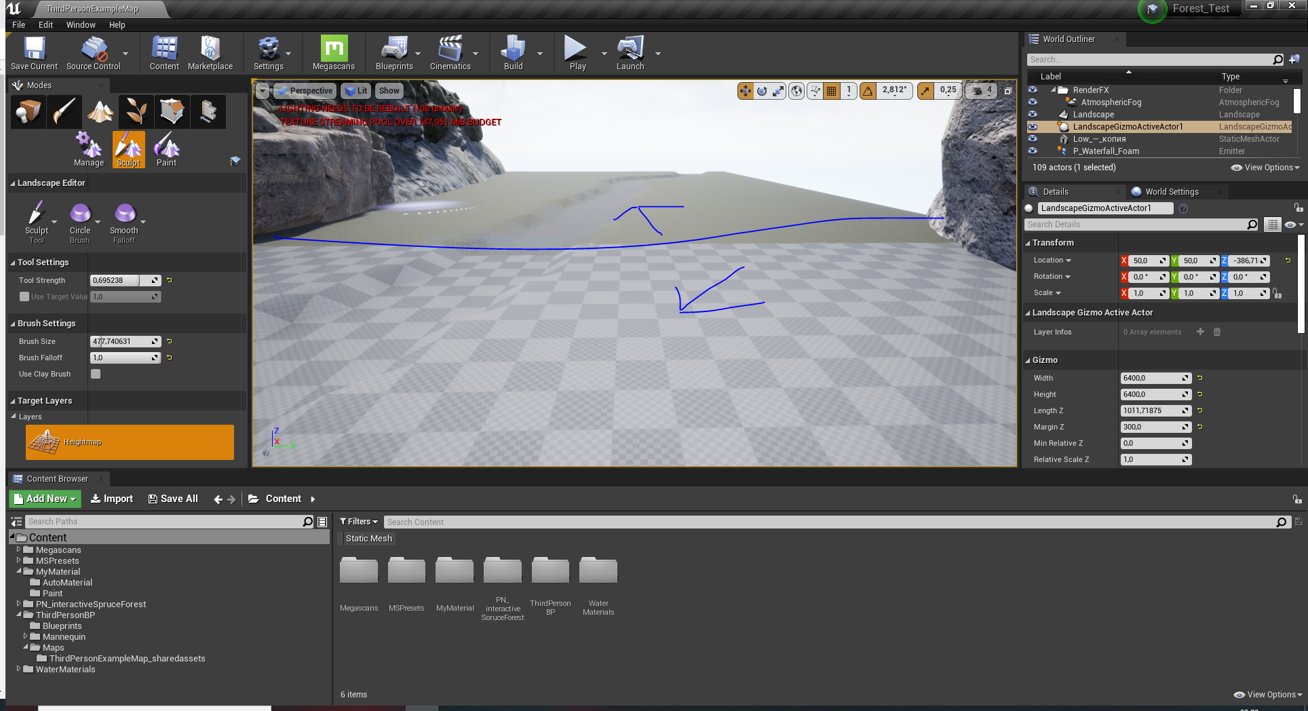
Task: Click the Tool Strength slider field
Action: (x=125, y=280)
